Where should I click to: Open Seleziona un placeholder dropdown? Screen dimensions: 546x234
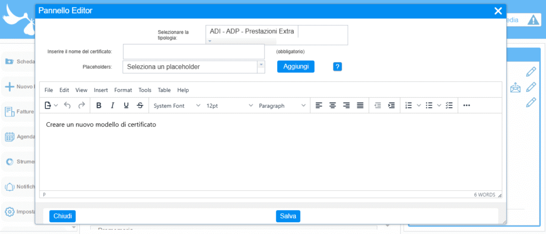[x=194, y=66]
